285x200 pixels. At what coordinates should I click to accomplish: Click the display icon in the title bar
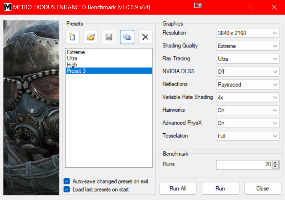(198, 6)
